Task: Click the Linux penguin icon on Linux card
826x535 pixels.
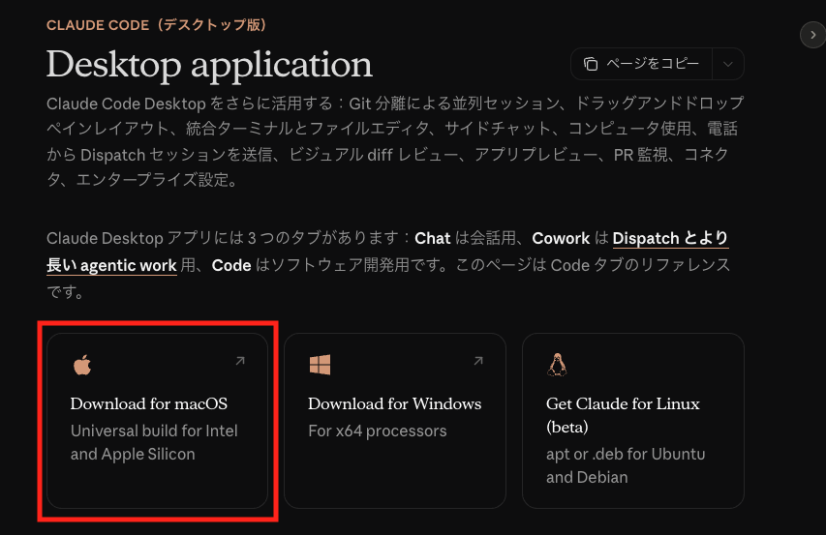Action: tap(557, 365)
